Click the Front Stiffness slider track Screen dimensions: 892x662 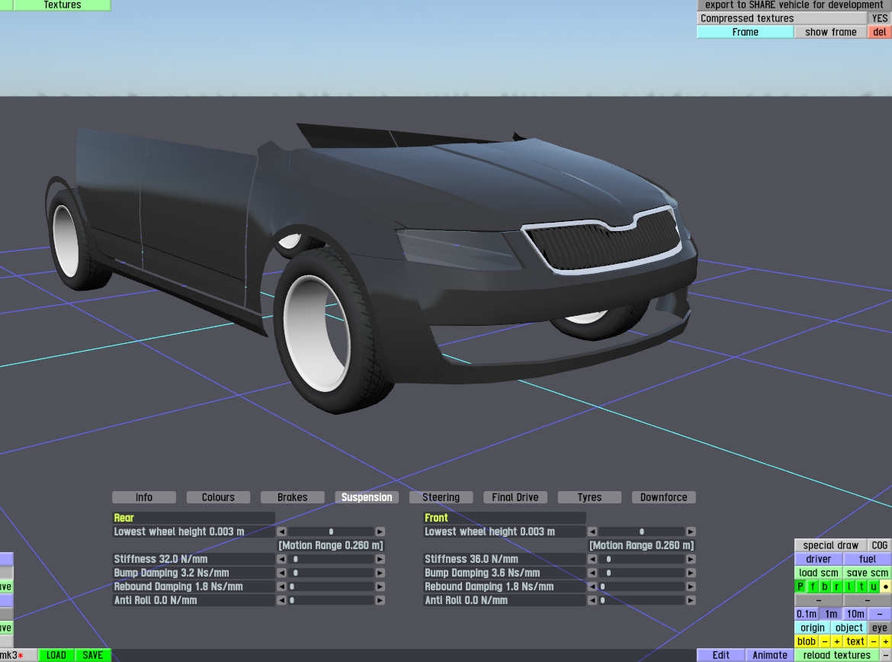pos(642,559)
